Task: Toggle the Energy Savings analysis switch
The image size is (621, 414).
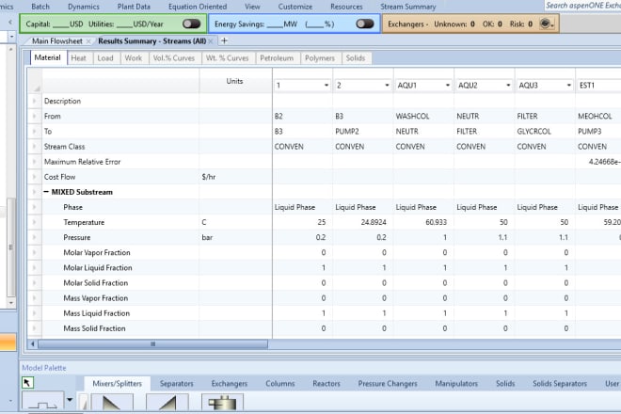Action: 364,24
